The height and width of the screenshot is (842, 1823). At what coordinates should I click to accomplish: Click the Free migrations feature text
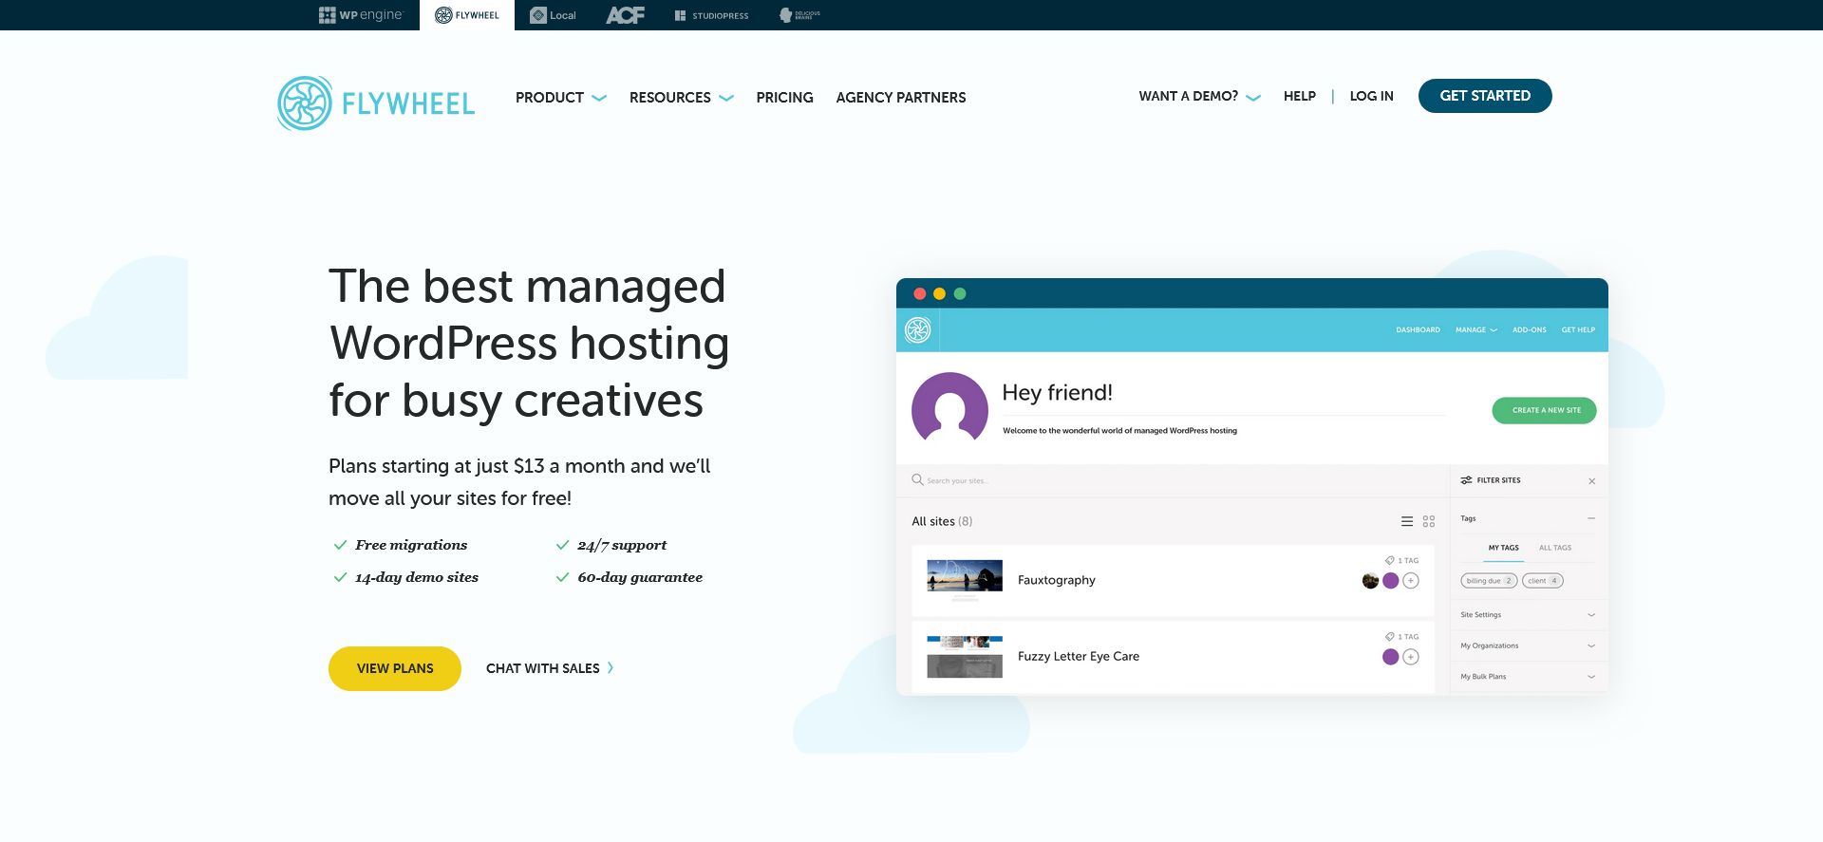pos(411,545)
